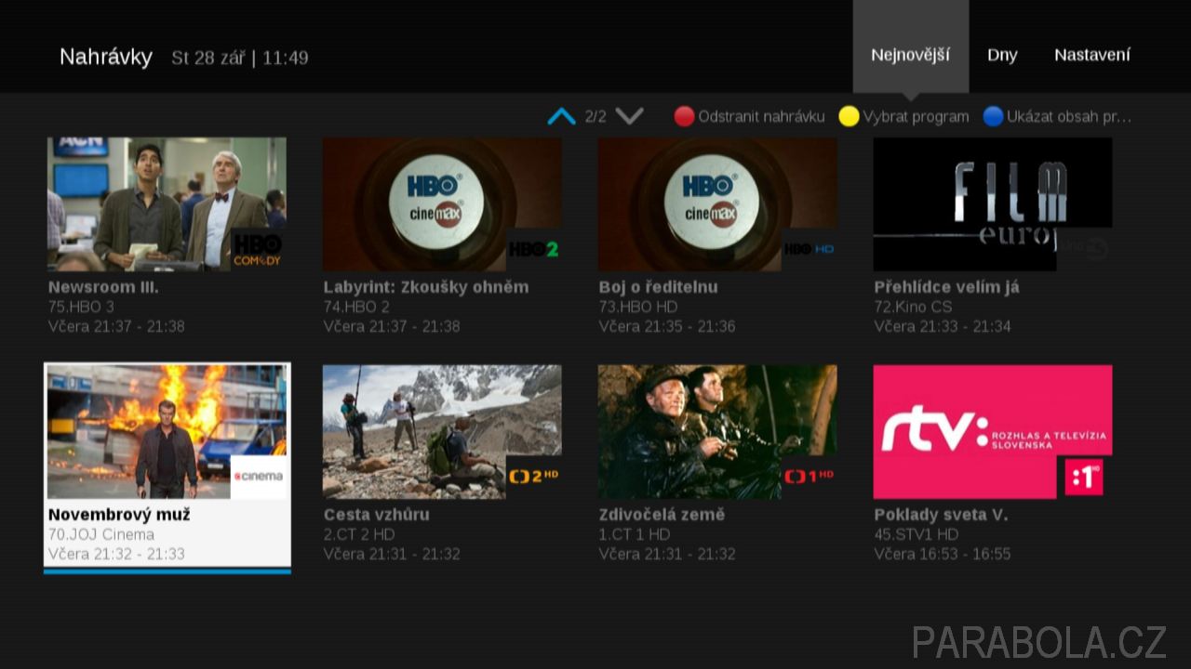Open the Newsroom III. recording thumbnail
1191x669 pixels.
(x=167, y=204)
